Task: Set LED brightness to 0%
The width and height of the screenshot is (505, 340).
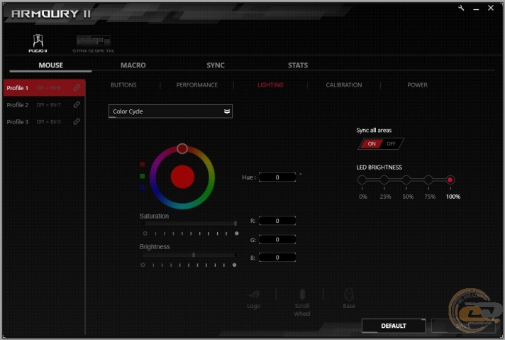Action: [362, 180]
